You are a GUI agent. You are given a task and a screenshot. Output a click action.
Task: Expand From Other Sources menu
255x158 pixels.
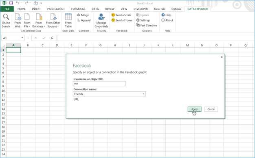53,21
